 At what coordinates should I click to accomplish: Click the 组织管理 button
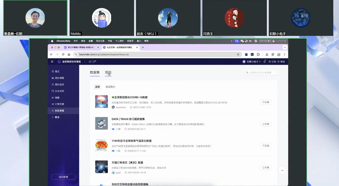point(63,177)
